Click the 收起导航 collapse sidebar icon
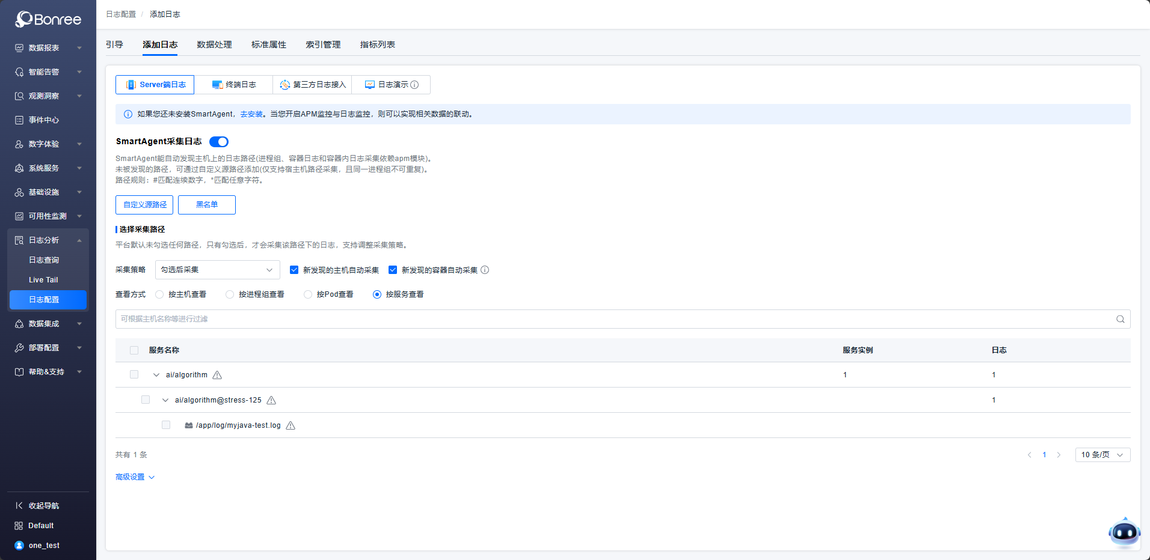The image size is (1150, 560). pos(19,505)
